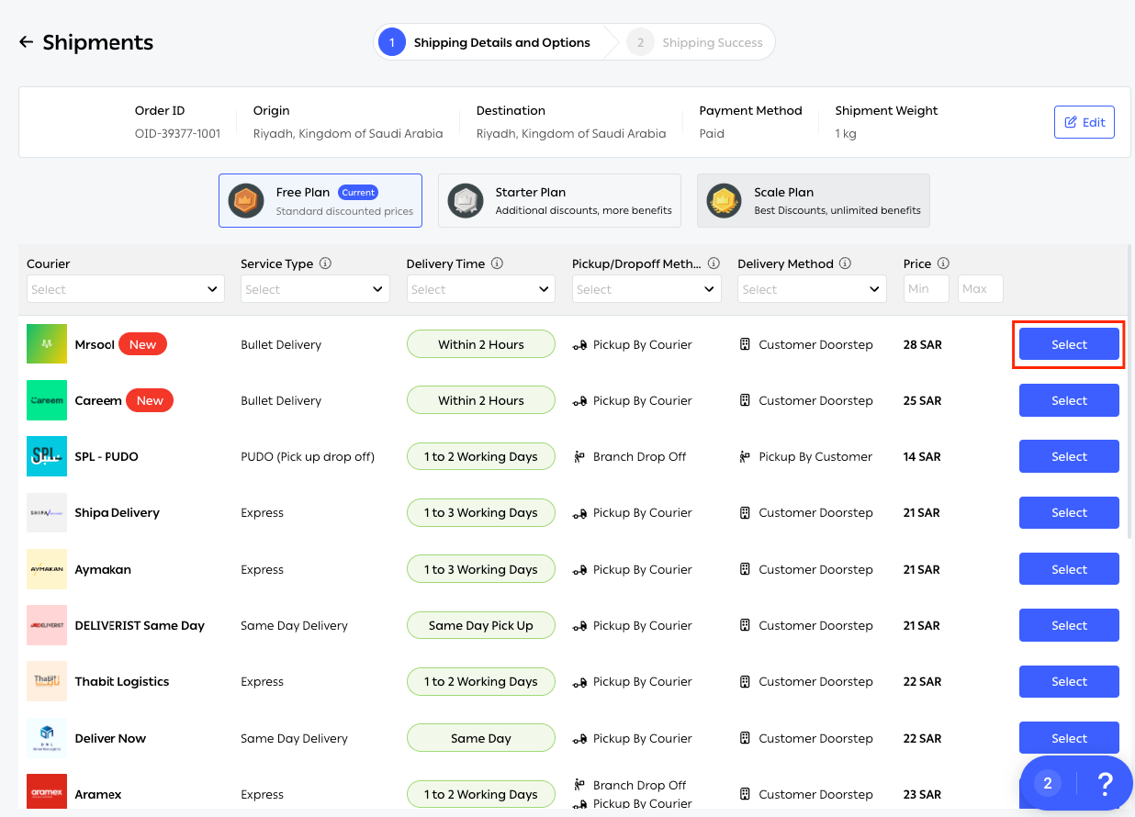The width and height of the screenshot is (1135, 817).
Task: Click the Same Day Pick Up badge
Action: coord(481,625)
